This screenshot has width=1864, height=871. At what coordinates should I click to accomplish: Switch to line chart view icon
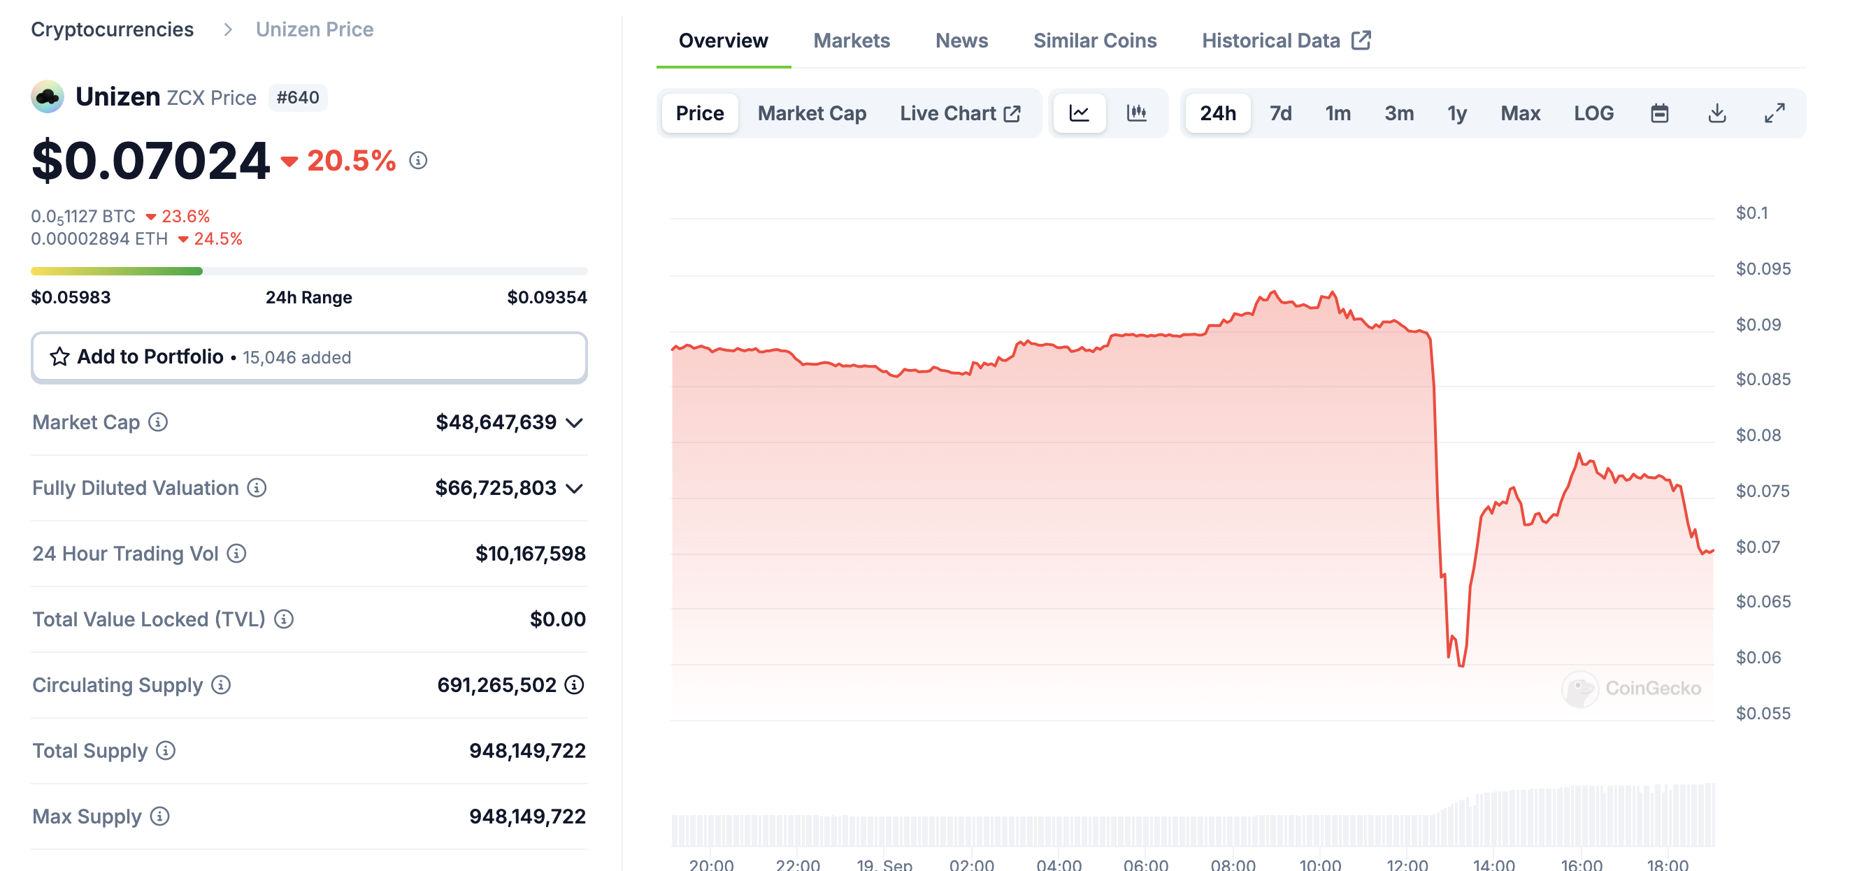pos(1079,113)
